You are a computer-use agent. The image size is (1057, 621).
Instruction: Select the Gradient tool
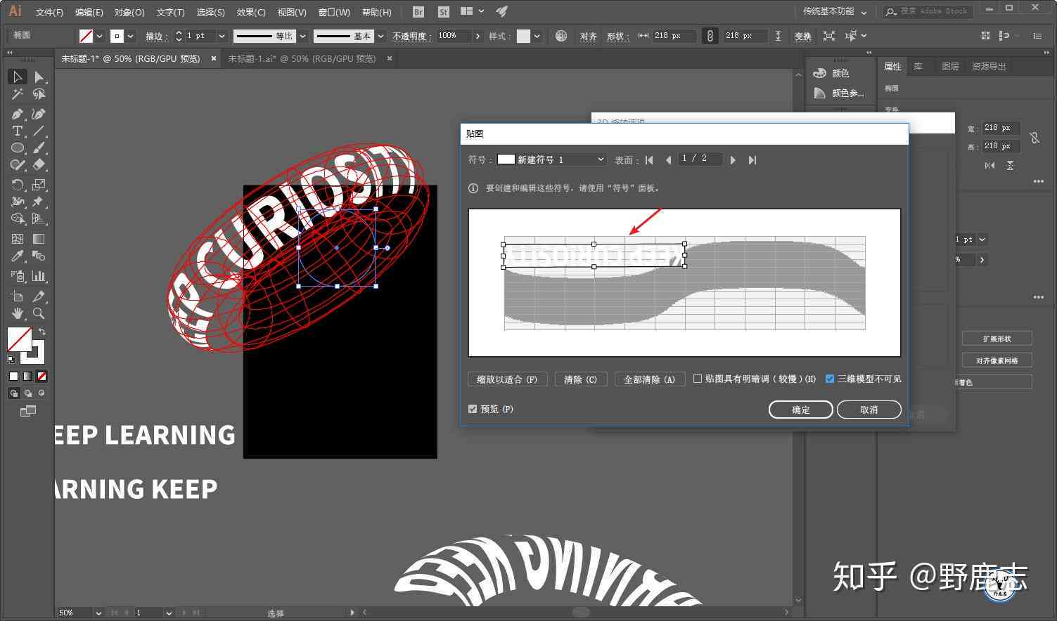coord(39,239)
